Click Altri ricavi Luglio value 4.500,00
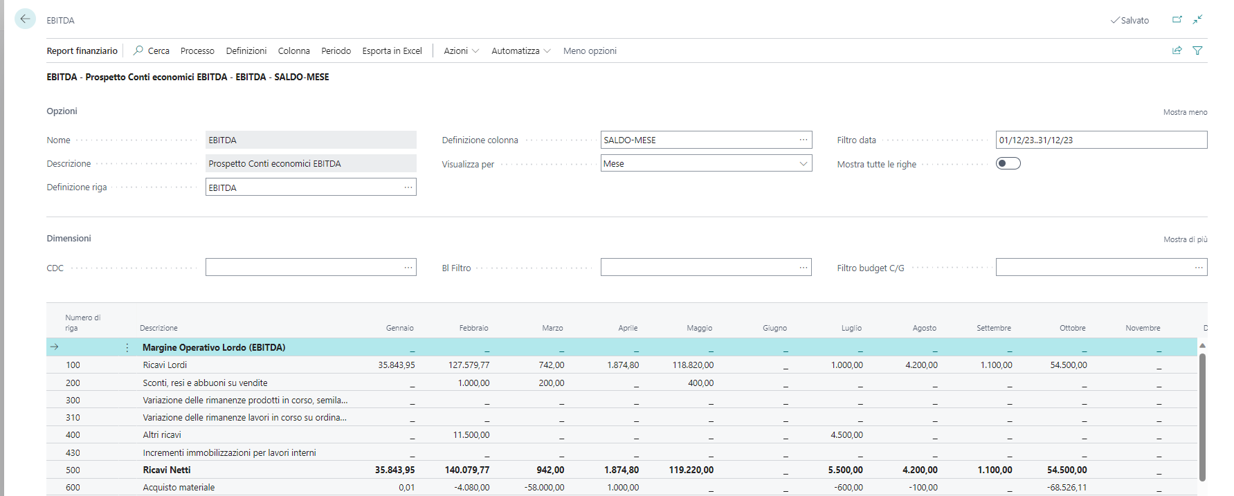 [846, 434]
